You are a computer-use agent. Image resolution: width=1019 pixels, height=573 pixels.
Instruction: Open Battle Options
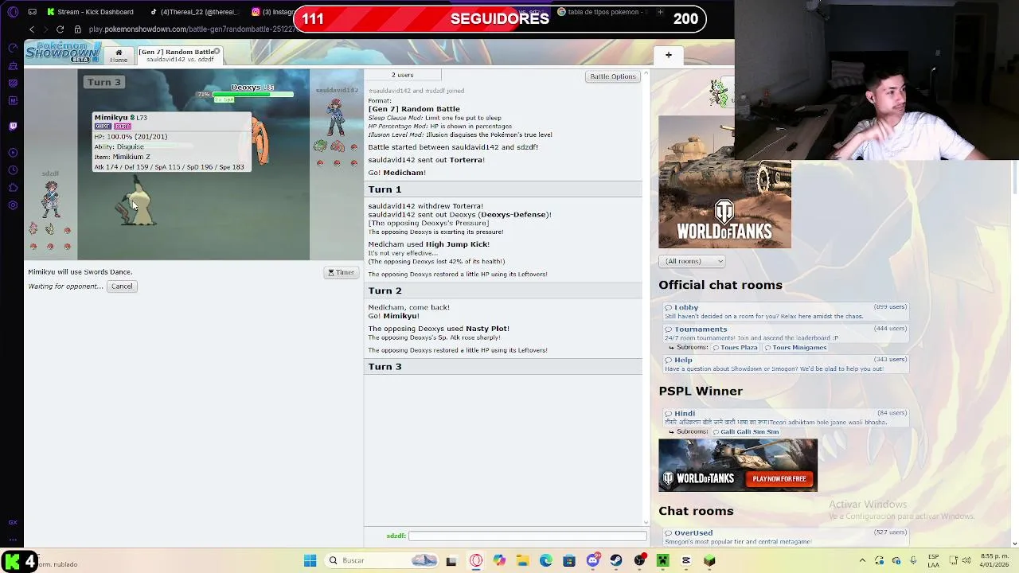click(613, 76)
